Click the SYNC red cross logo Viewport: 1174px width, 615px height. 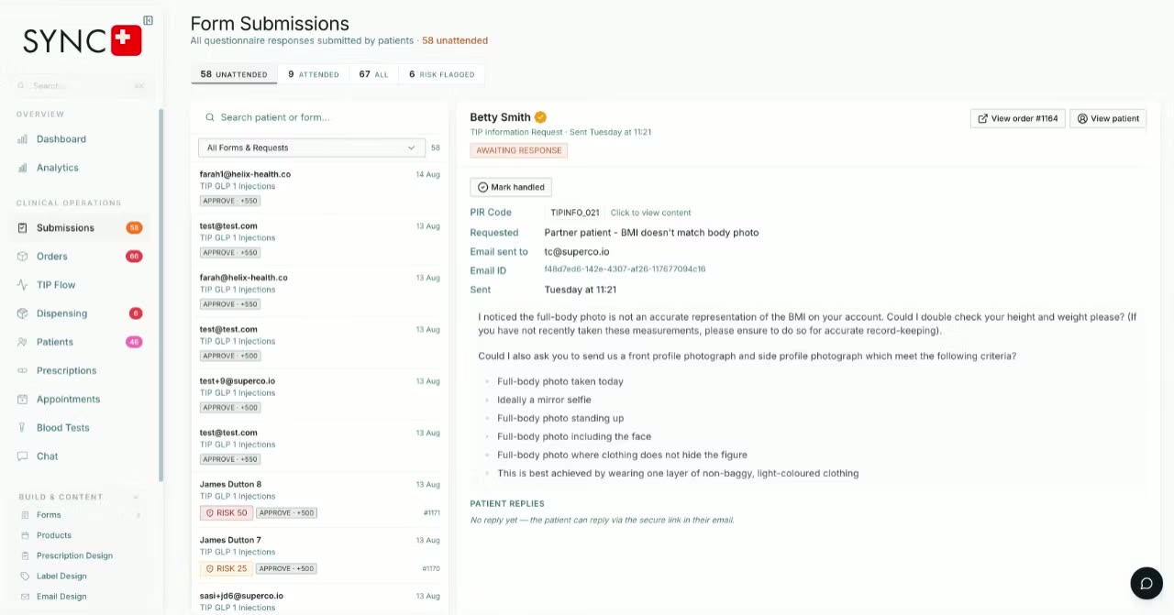(126, 39)
